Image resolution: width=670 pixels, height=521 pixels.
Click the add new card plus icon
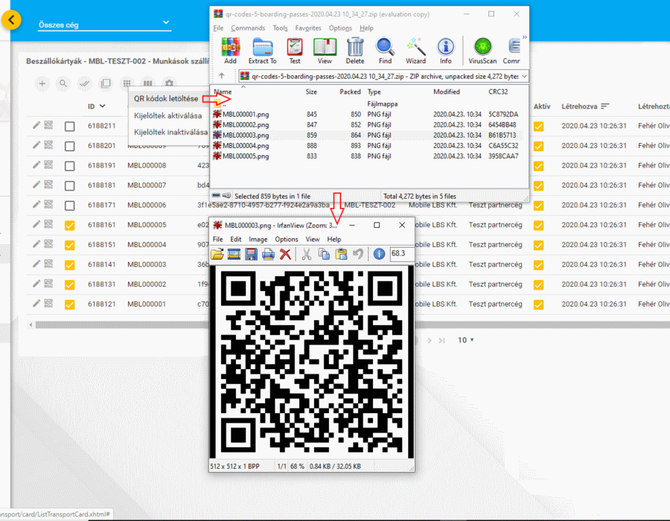(42, 83)
